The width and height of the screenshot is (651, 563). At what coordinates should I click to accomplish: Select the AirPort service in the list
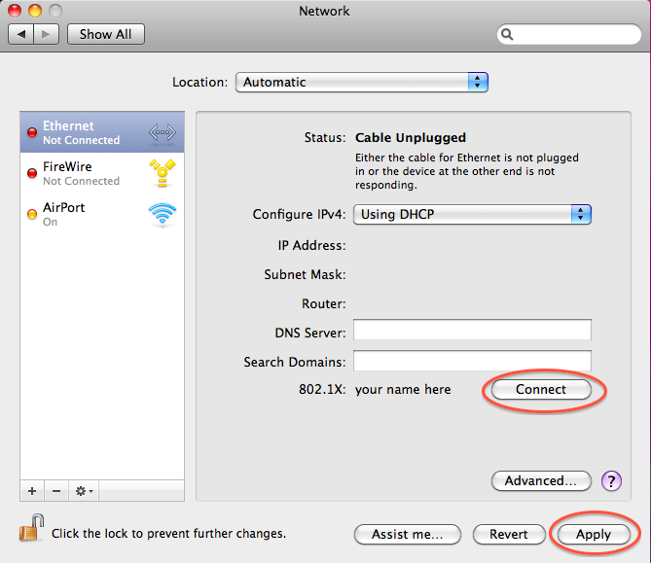click(x=102, y=214)
